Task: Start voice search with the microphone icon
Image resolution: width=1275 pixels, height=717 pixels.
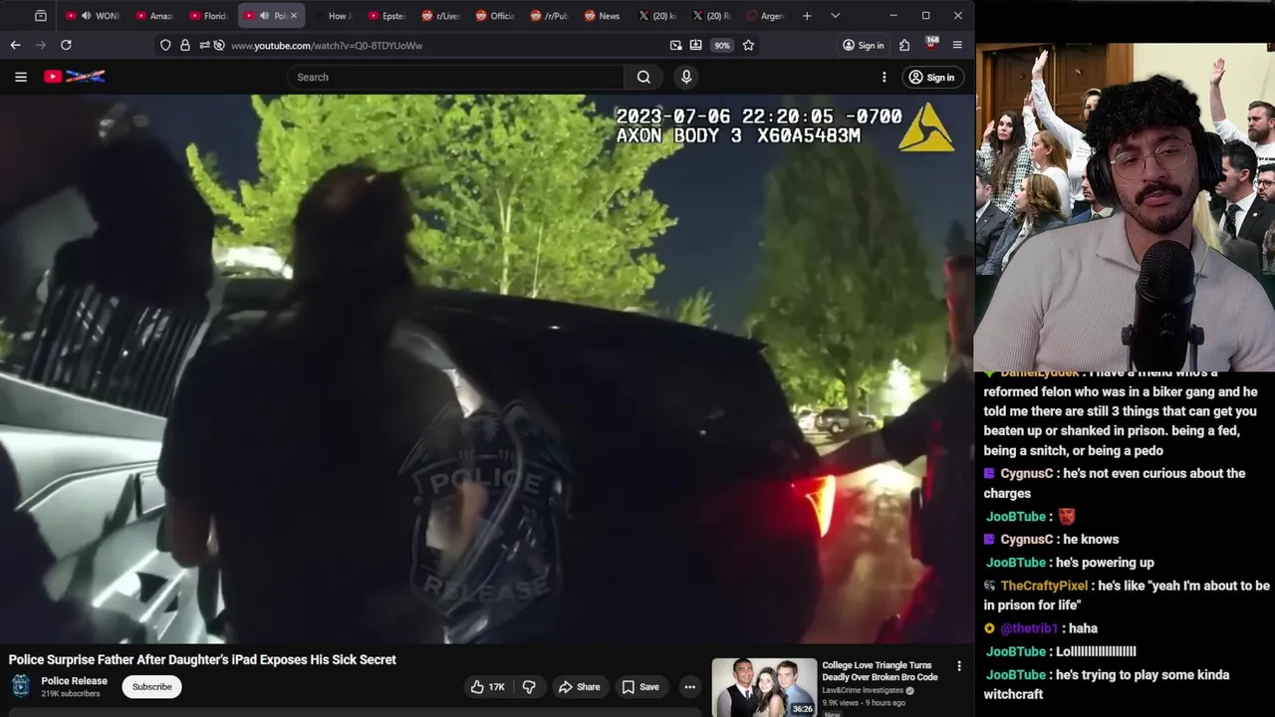Action: (685, 77)
